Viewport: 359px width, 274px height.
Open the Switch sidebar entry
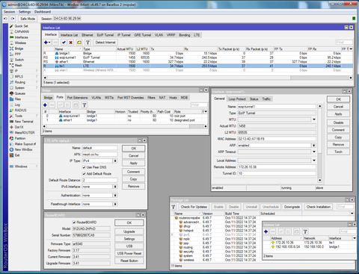pos(19,60)
